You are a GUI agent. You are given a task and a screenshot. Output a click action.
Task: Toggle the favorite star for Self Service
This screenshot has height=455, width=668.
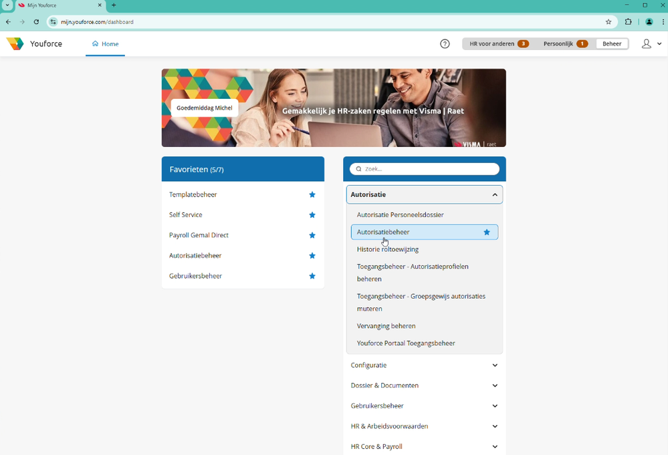(x=312, y=214)
